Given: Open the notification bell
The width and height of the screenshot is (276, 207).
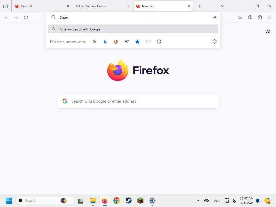Looking at the screenshot, I should pos(258,201).
